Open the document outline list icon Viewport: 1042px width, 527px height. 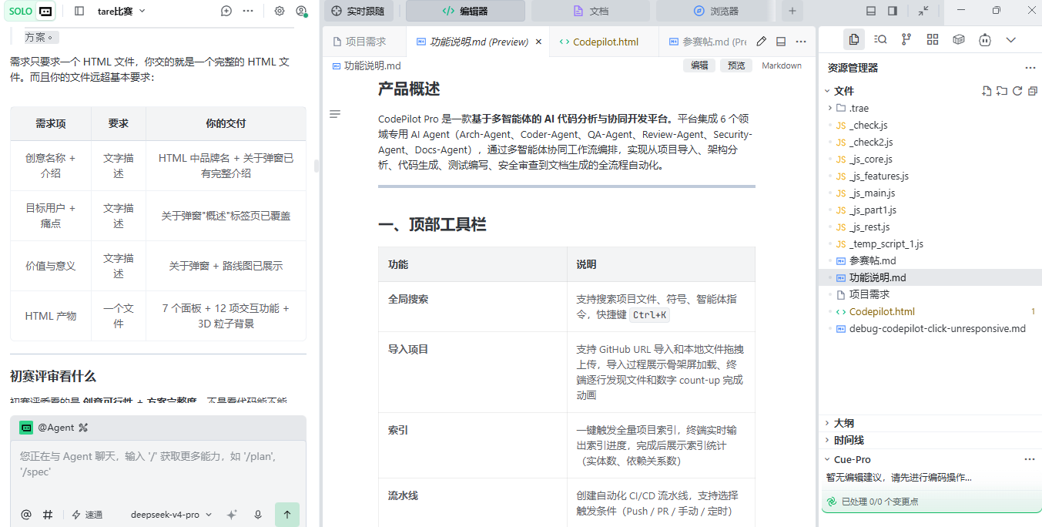click(335, 114)
